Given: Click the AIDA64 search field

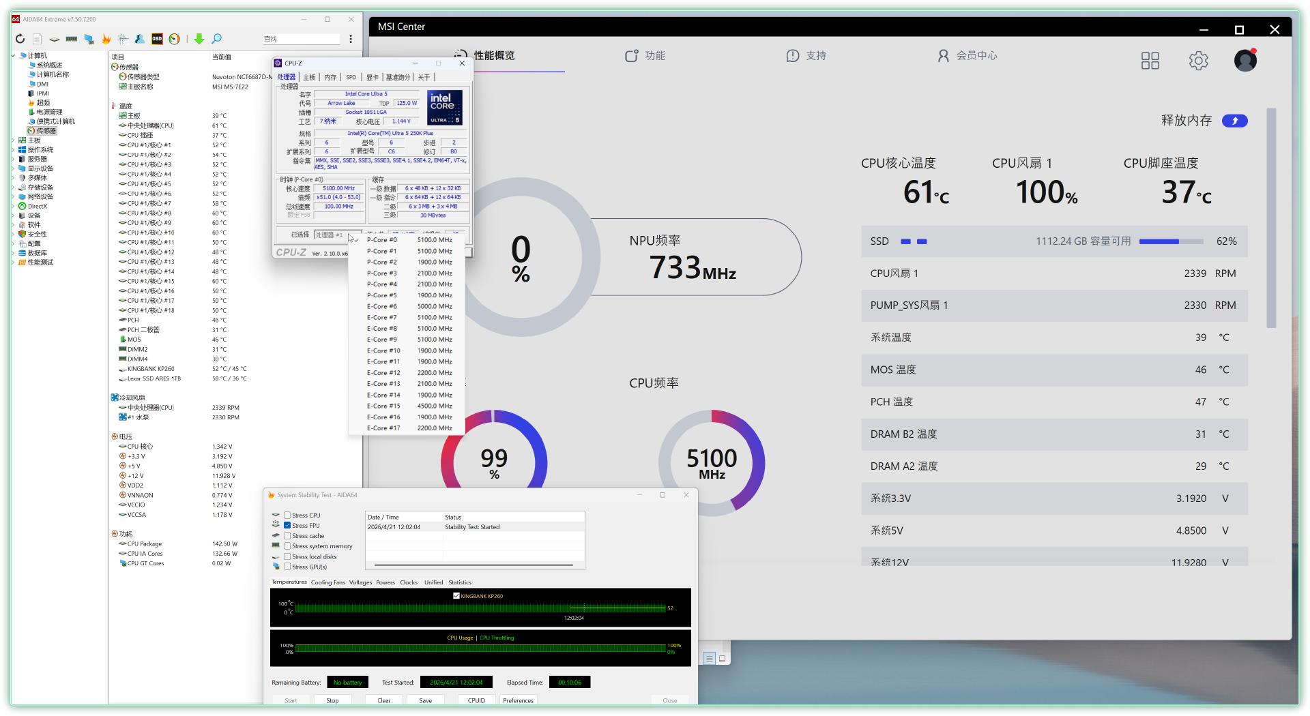Looking at the screenshot, I should pos(301,39).
